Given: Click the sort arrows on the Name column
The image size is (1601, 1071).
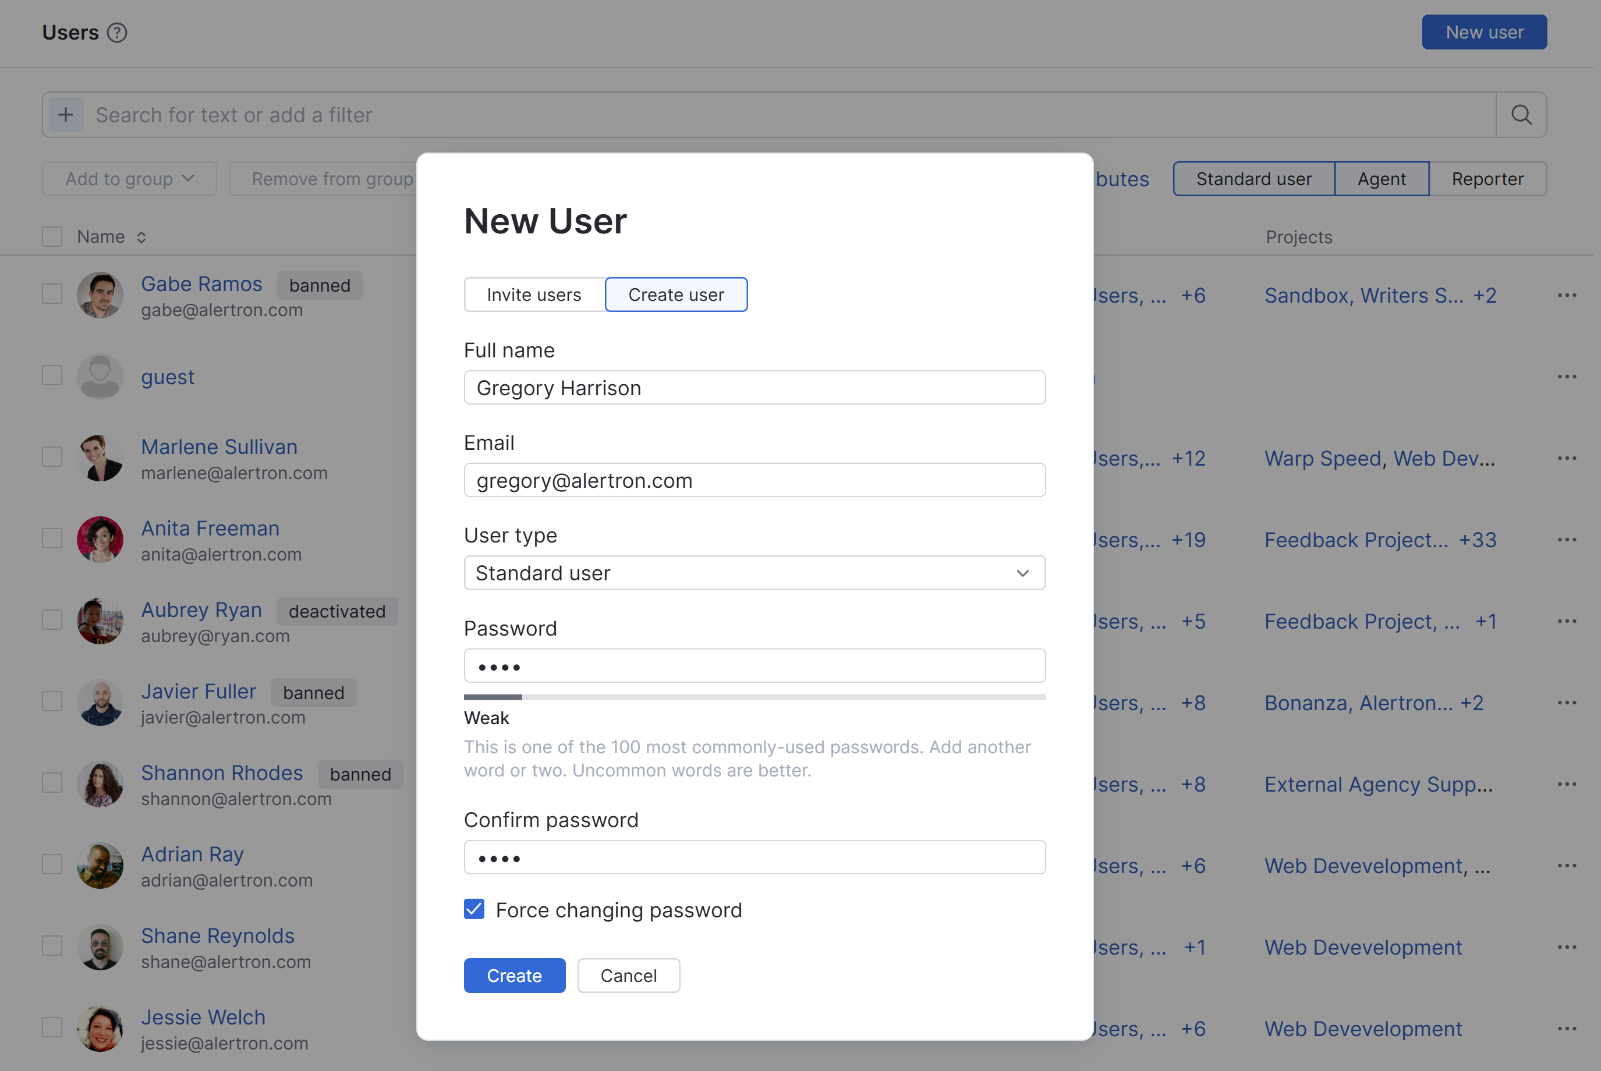Looking at the screenshot, I should [x=142, y=236].
